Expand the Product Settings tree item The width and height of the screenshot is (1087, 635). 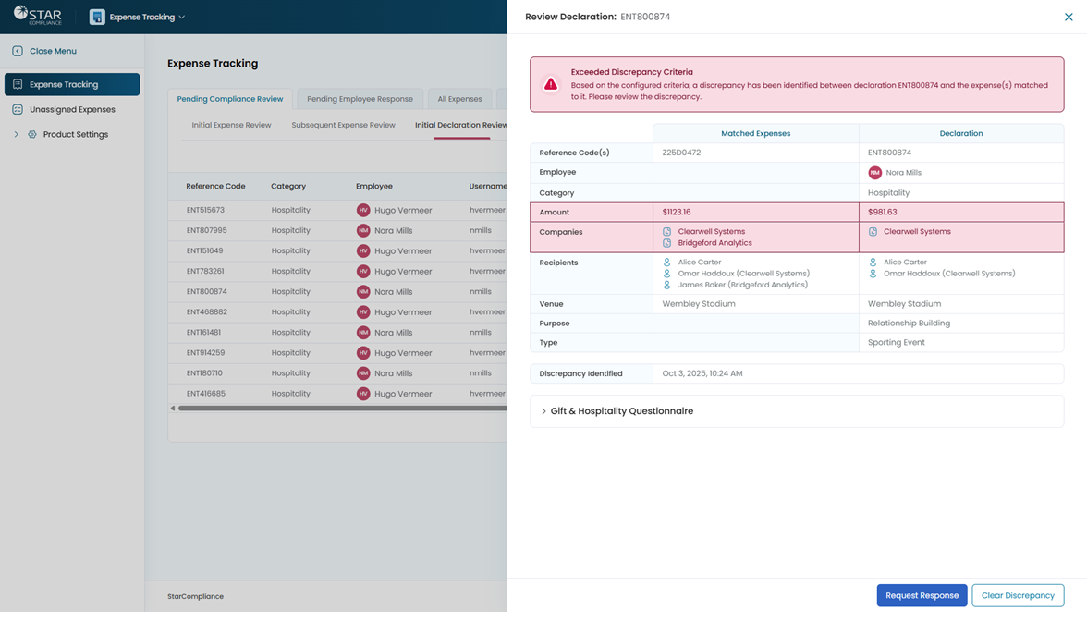pyautogui.click(x=16, y=134)
